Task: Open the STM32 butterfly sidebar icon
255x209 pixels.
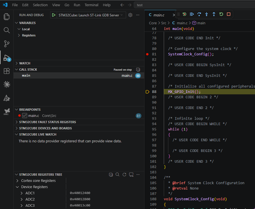Action: [x=7, y=112]
